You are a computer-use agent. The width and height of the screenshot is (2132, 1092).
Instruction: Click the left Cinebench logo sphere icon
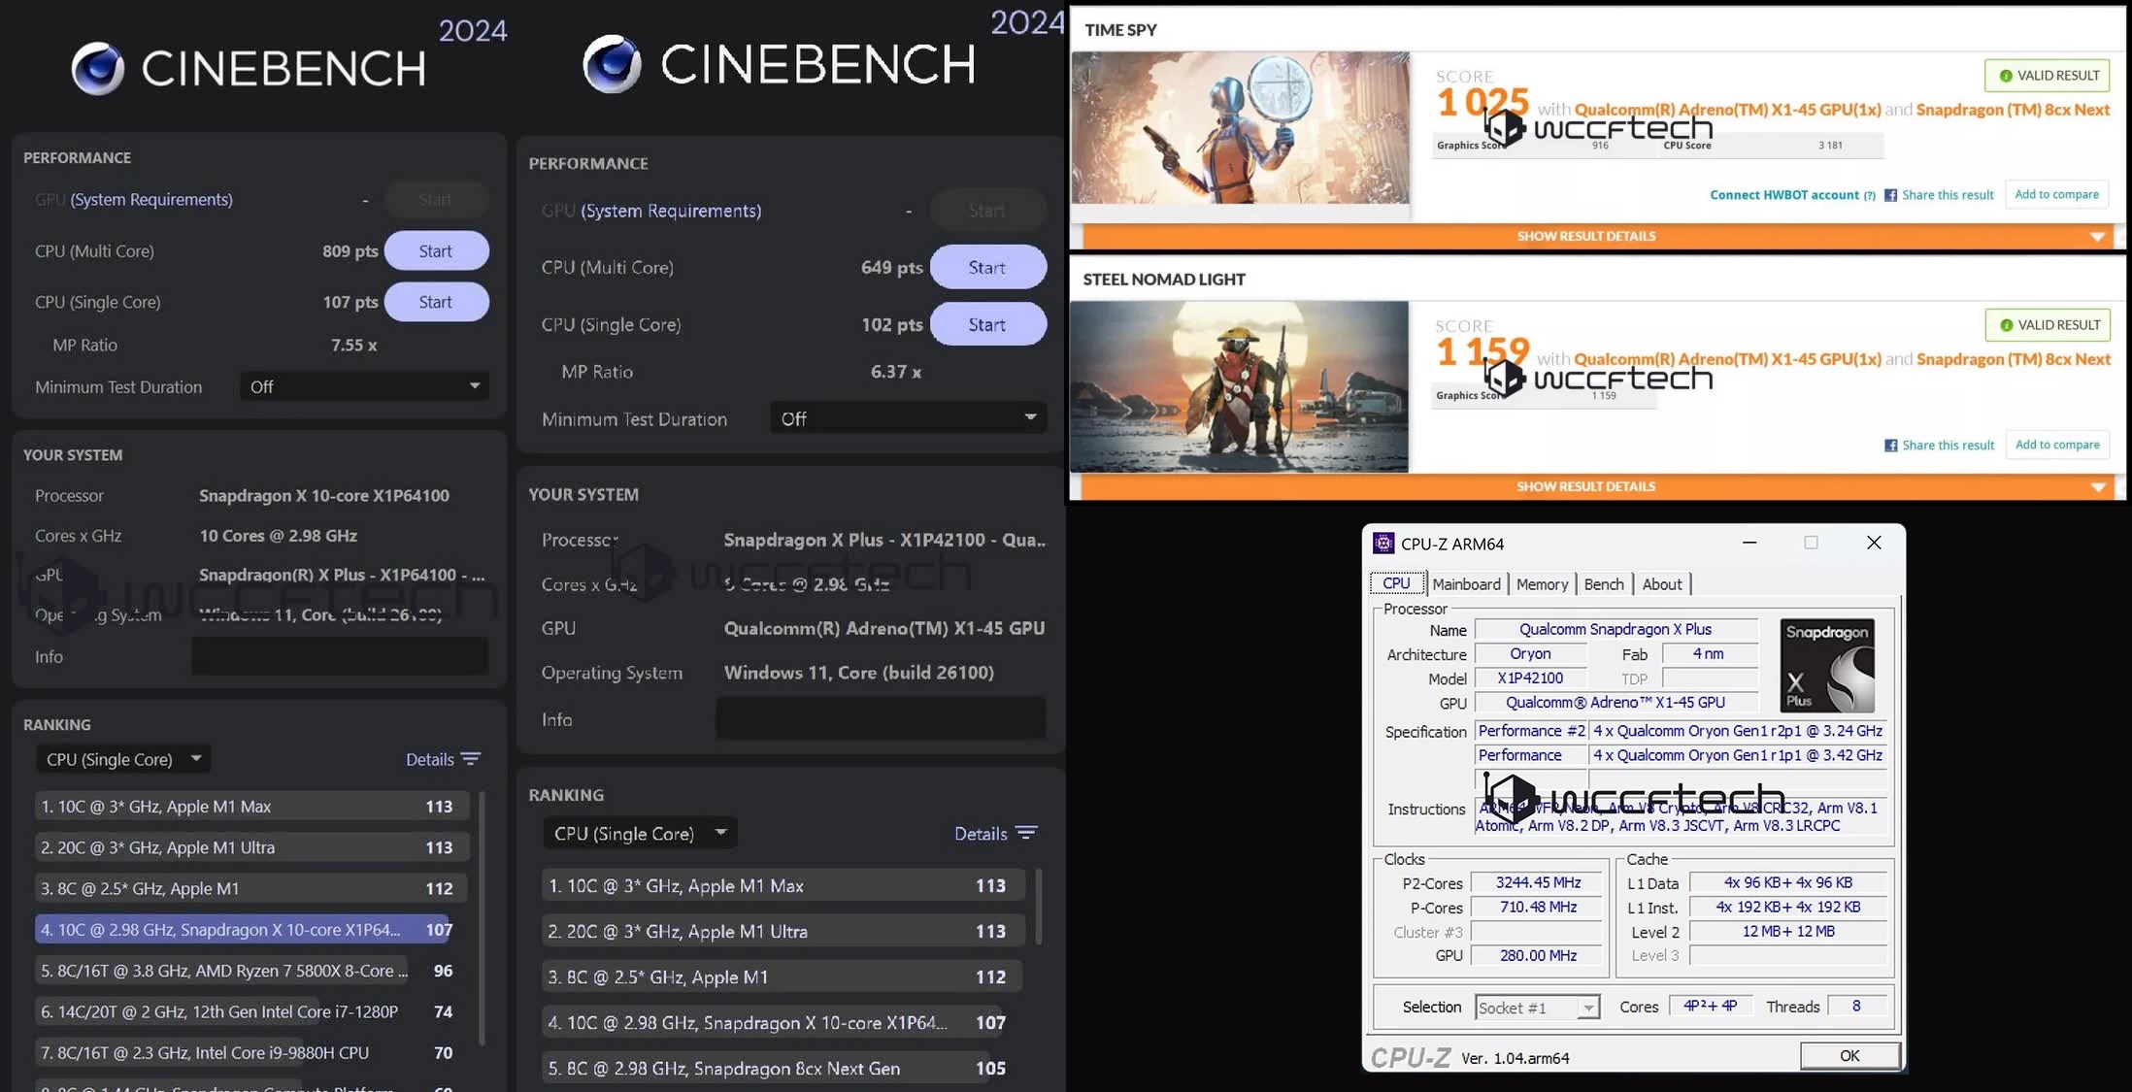click(98, 69)
